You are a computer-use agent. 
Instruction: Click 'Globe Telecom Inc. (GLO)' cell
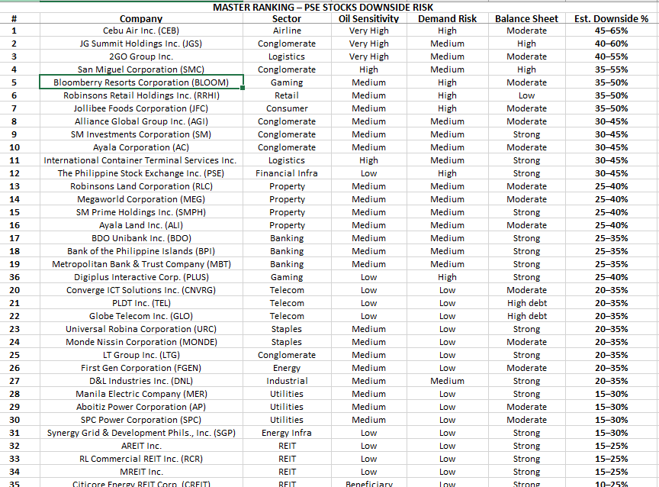pyautogui.click(x=141, y=316)
